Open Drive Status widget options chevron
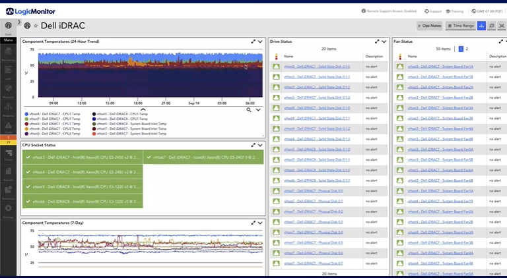 pos(384,42)
